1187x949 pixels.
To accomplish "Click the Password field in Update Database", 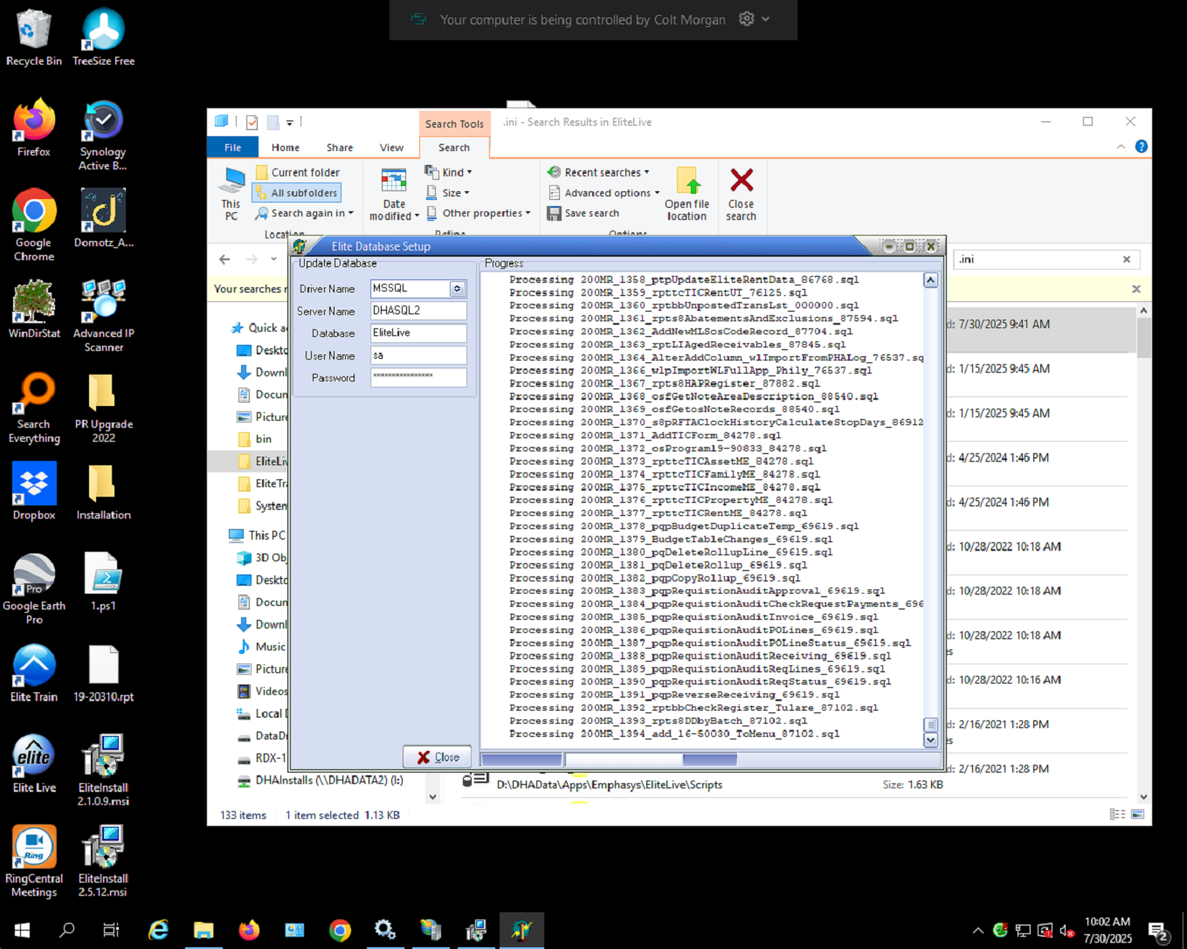I will (418, 377).
